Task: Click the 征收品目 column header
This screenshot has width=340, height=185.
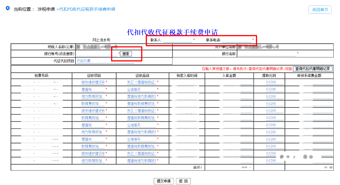Action: coord(143,76)
